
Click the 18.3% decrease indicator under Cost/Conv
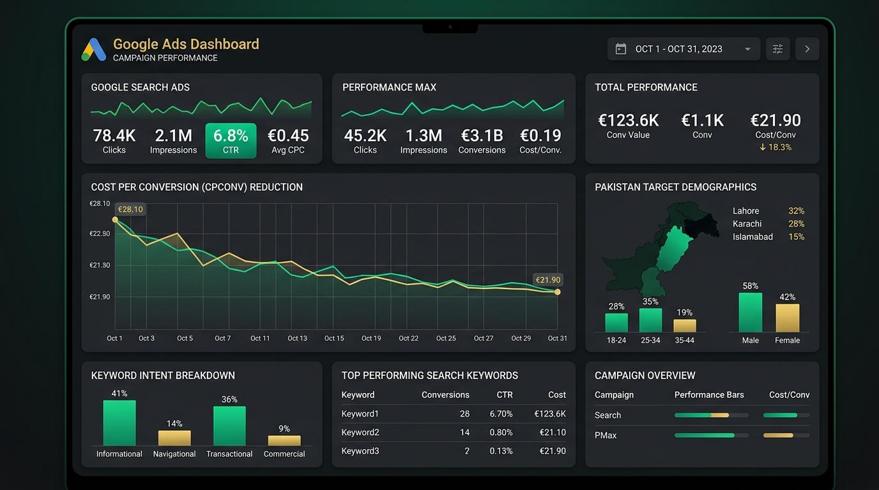(x=776, y=147)
